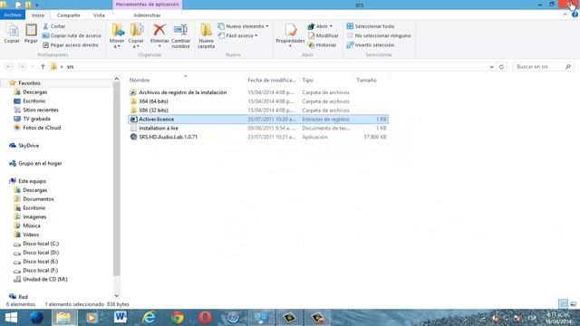The image size is (580, 326).
Task: Switch to large icons view layout
Action: pyautogui.click(x=573, y=304)
